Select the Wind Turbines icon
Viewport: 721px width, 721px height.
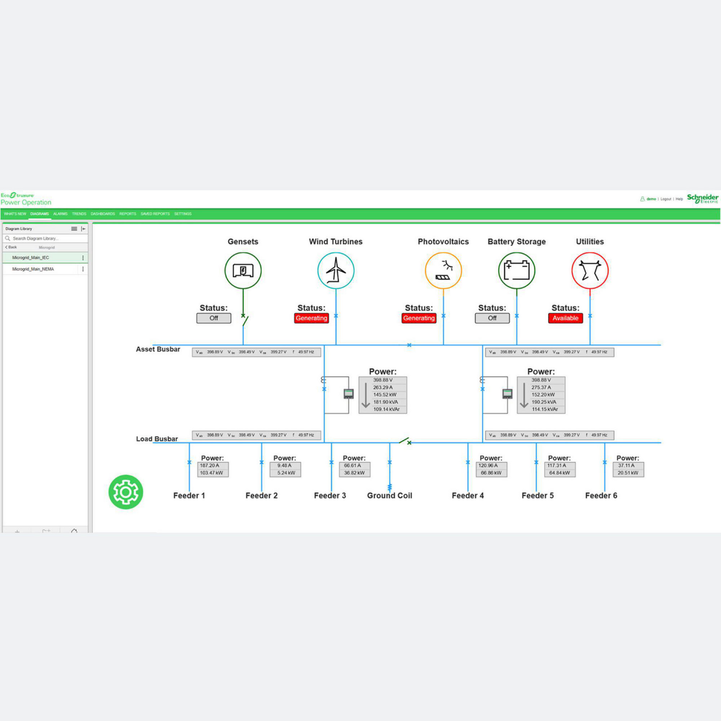(x=336, y=271)
